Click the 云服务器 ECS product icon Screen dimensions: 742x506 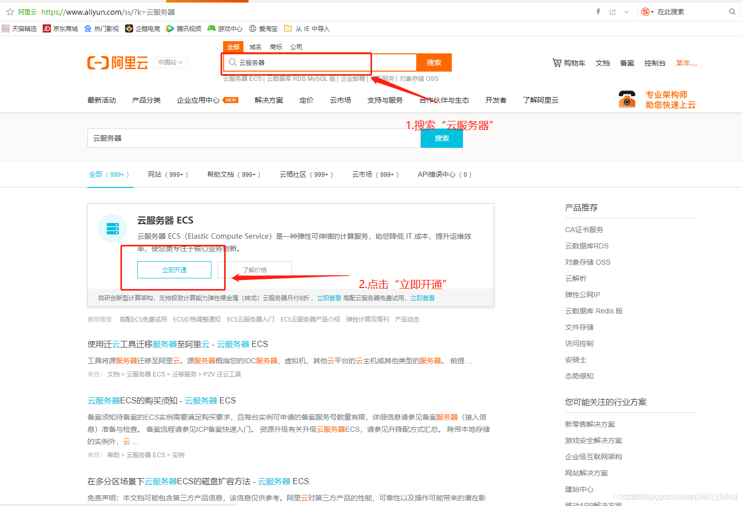tap(113, 229)
